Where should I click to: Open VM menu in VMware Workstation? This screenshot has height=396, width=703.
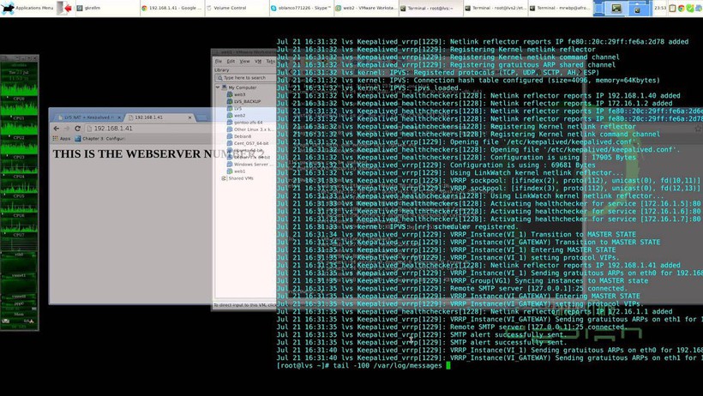tap(258, 61)
